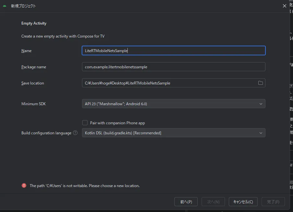
Task: Go back with the 前へ(P) button
Action: coord(186,202)
